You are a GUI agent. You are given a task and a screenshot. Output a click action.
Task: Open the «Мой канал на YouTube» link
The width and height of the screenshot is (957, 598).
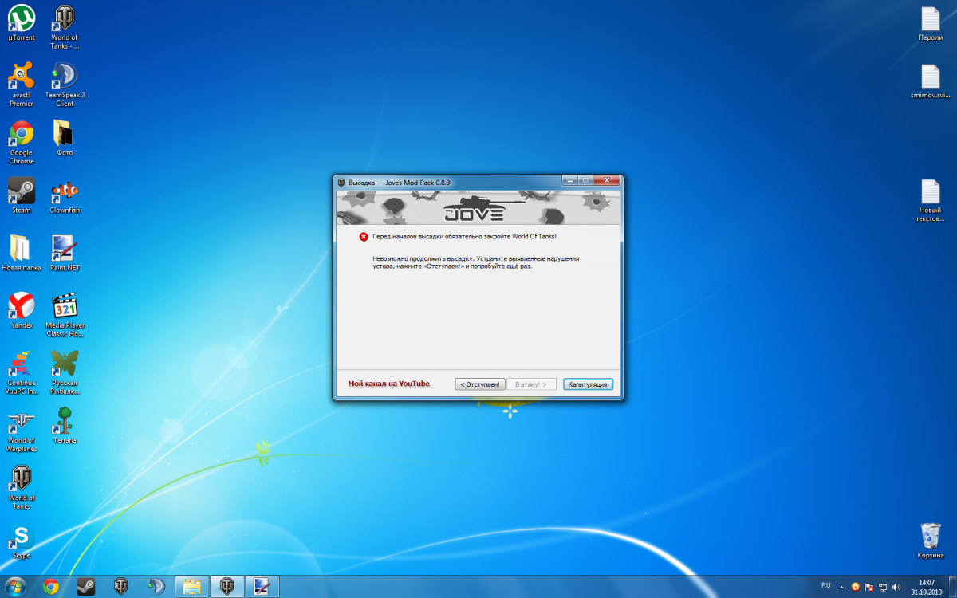[x=388, y=384]
